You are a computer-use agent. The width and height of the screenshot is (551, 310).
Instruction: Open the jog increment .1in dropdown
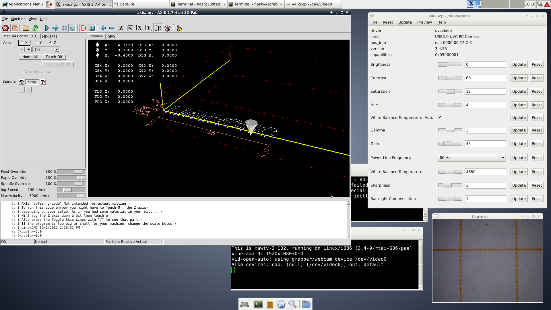pyautogui.click(x=57, y=49)
